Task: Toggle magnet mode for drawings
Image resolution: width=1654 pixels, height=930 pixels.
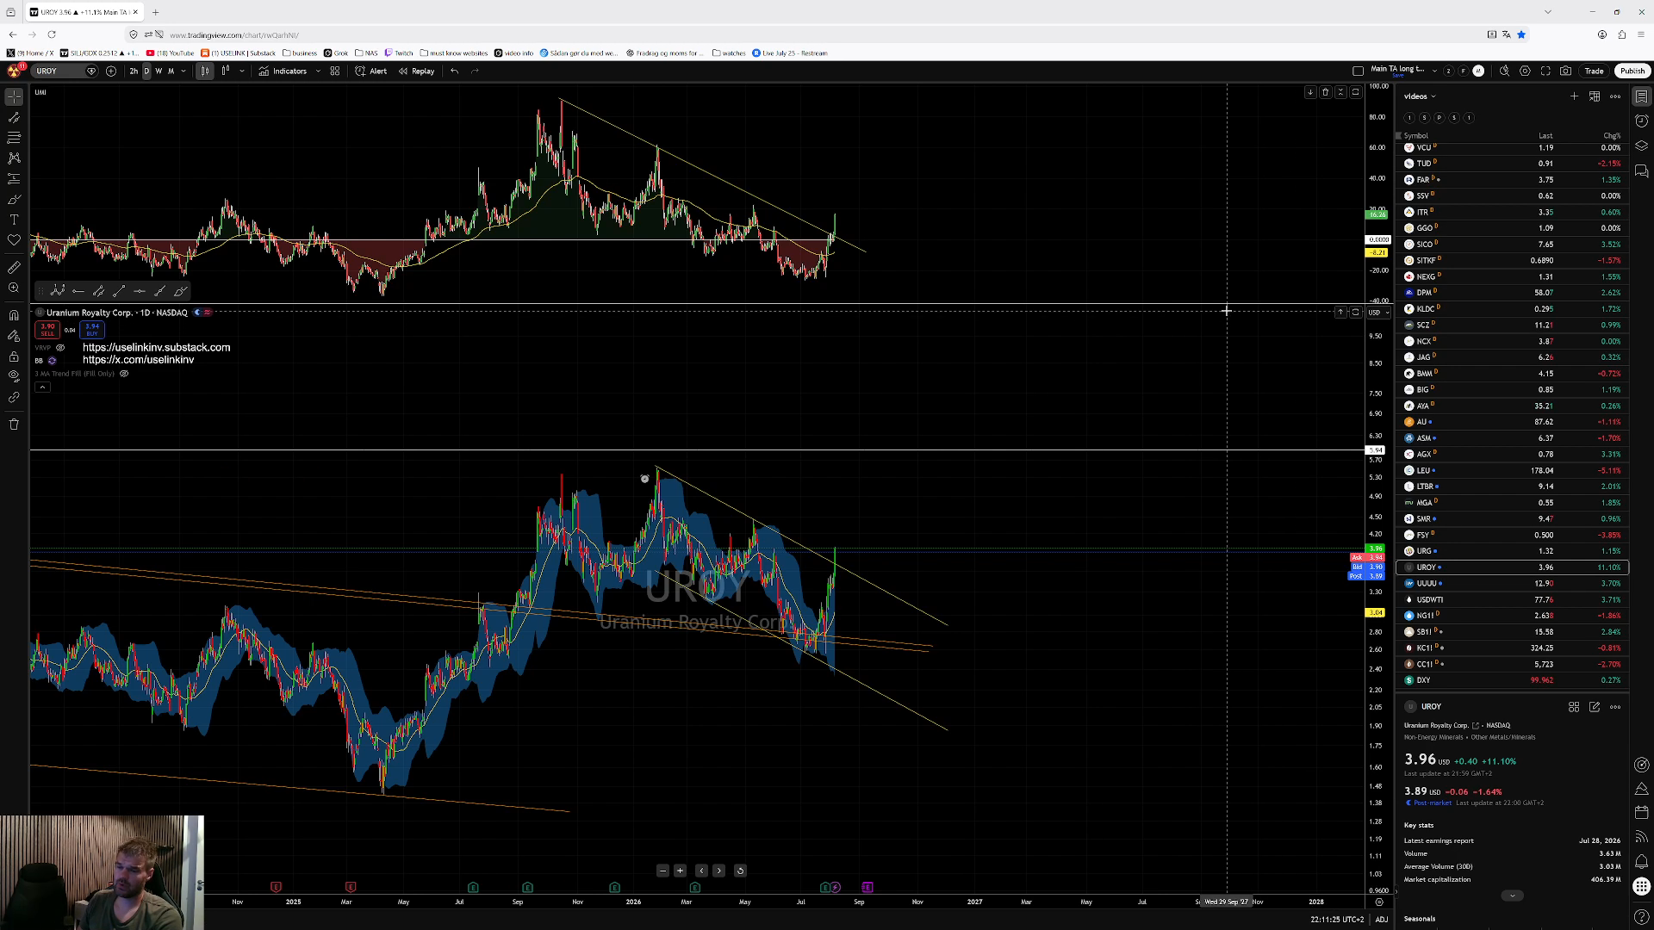Action: coord(14,315)
